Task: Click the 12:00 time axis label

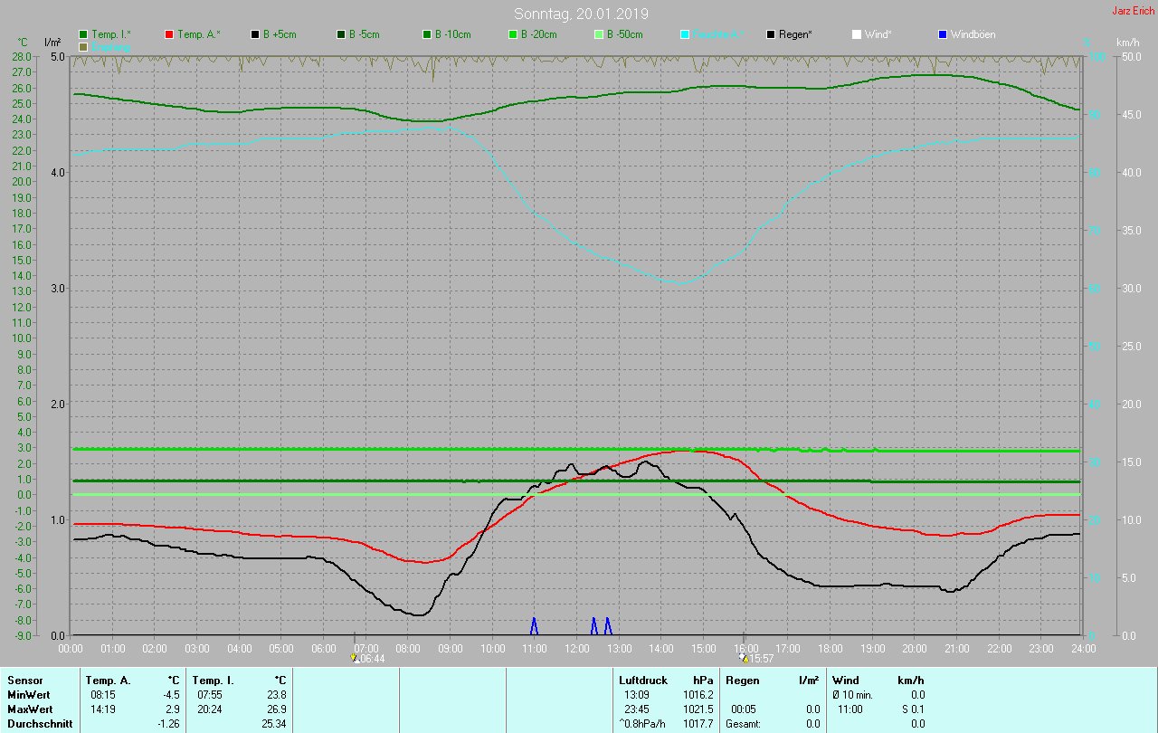Action: point(577,649)
